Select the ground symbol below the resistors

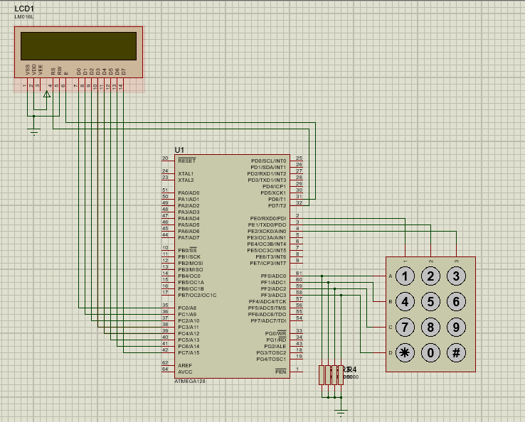coord(341,412)
